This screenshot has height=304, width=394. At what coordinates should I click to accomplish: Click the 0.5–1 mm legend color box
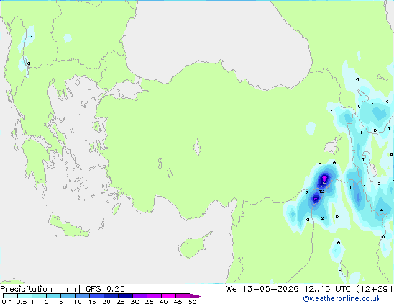click(x=25, y=296)
